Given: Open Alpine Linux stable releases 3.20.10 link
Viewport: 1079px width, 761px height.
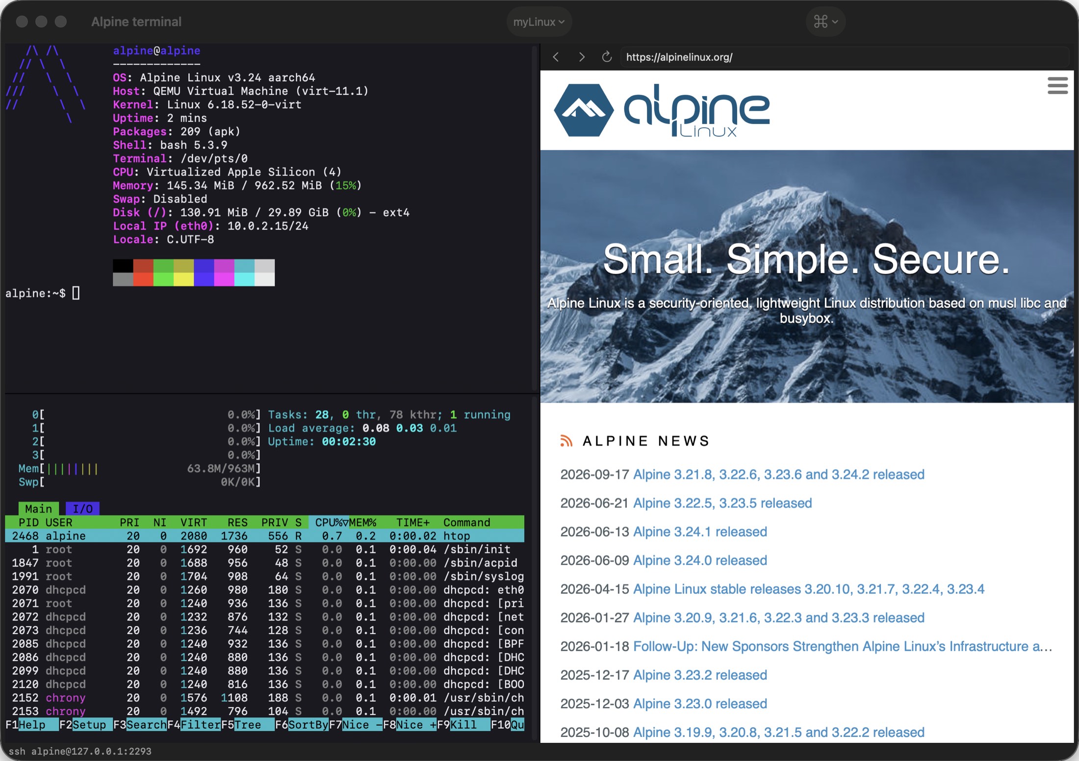Looking at the screenshot, I should click(x=808, y=589).
